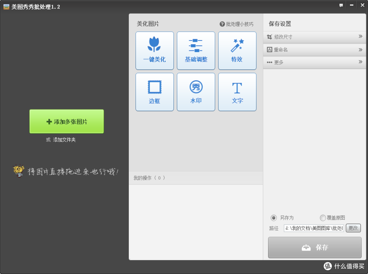368x274 pixels.
Task: Expand the 更多 (more) settings section
Action: (x=314, y=62)
